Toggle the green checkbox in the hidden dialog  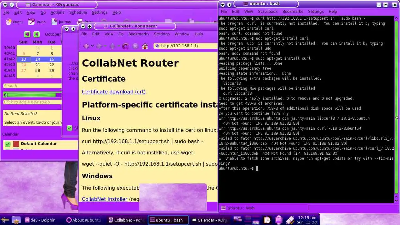70,128
